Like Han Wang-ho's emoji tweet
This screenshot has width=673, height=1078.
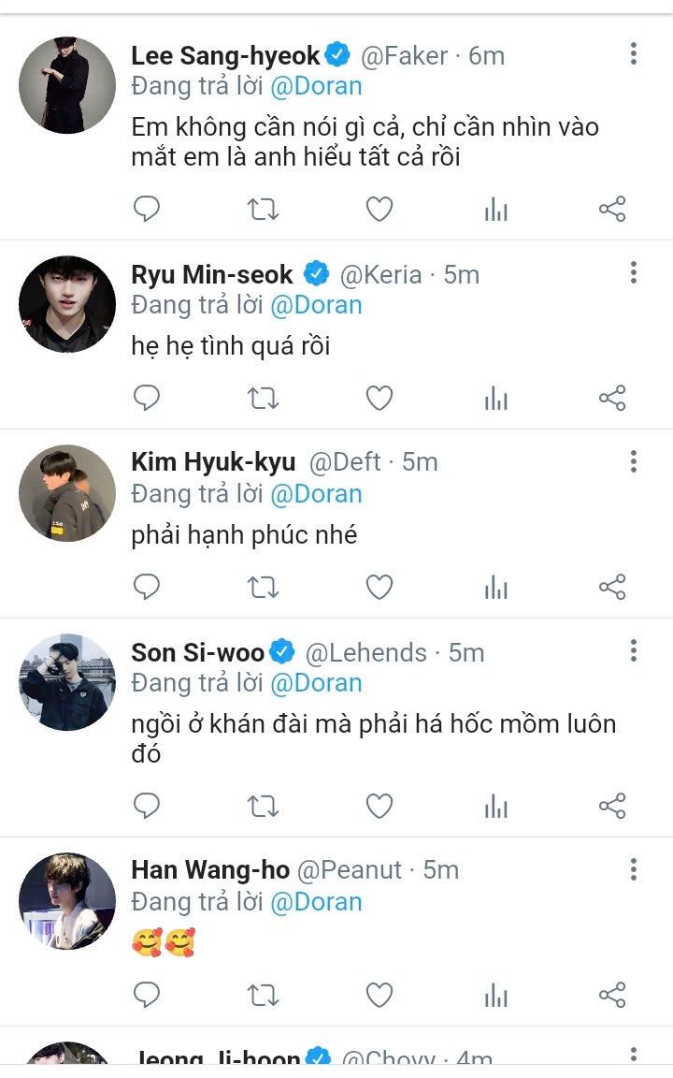(379, 995)
